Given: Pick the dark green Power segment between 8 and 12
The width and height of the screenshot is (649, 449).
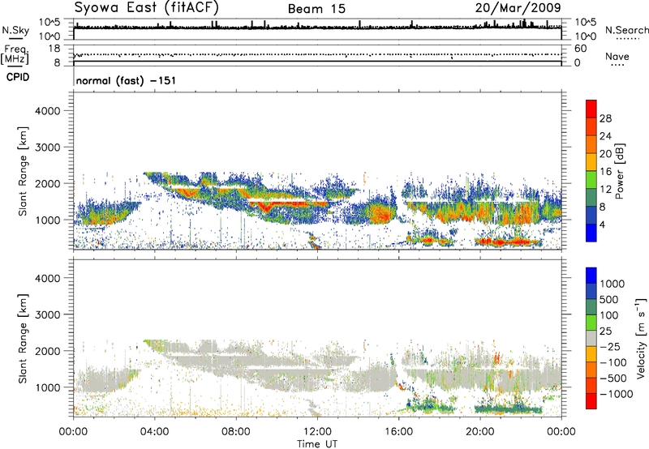Looking at the screenshot, I should (x=591, y=198).
